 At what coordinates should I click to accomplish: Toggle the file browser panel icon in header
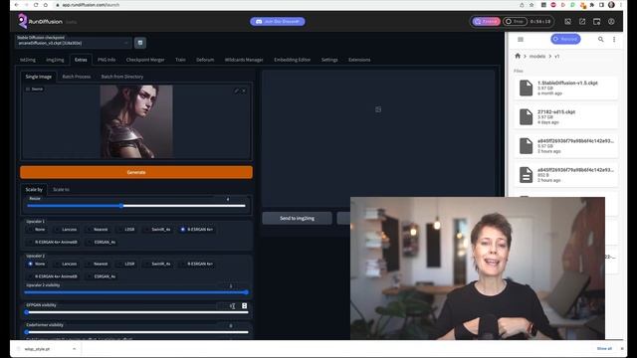[597, 22]
